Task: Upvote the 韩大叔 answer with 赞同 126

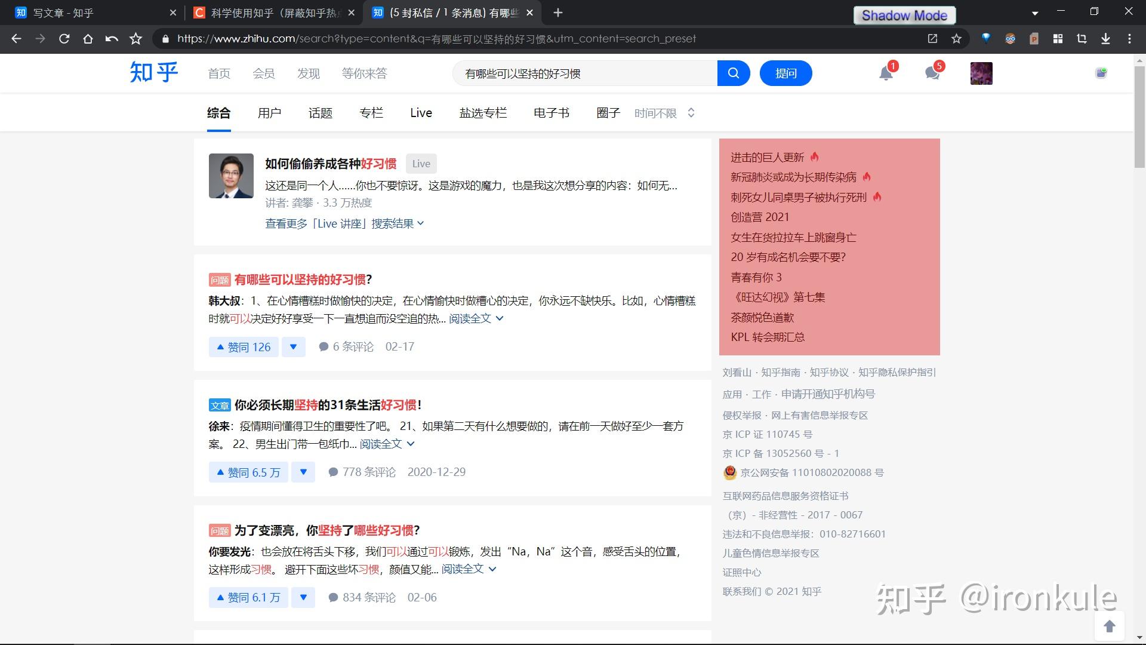Action: coord(244,347)
